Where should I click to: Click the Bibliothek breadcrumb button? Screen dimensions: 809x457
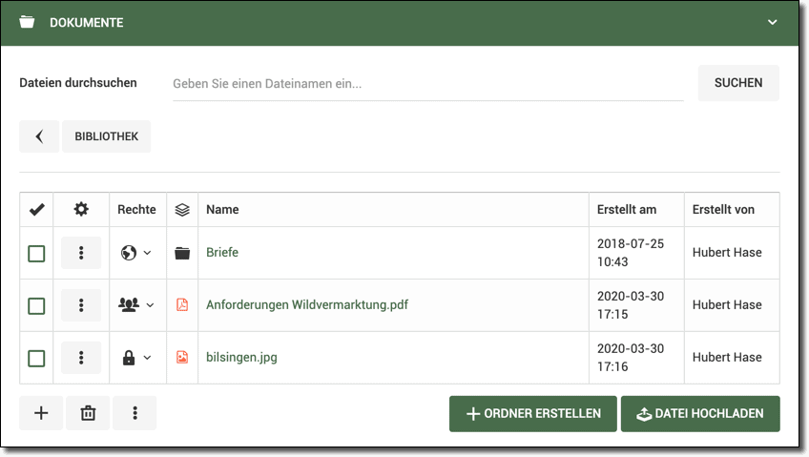click(106, 136)
